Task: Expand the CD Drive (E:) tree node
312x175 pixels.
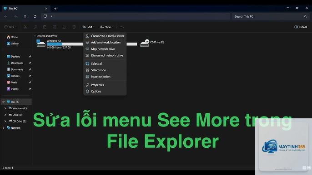Action: [x=5, y=121]
